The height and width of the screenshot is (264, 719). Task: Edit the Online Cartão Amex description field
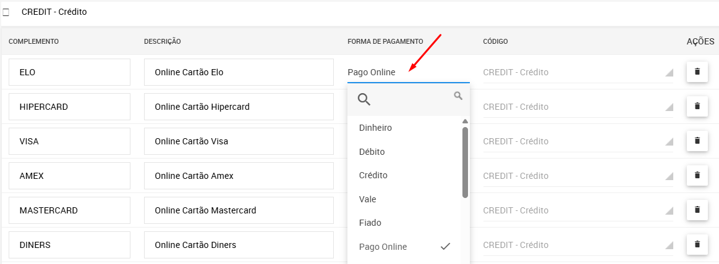coord(239,176)
